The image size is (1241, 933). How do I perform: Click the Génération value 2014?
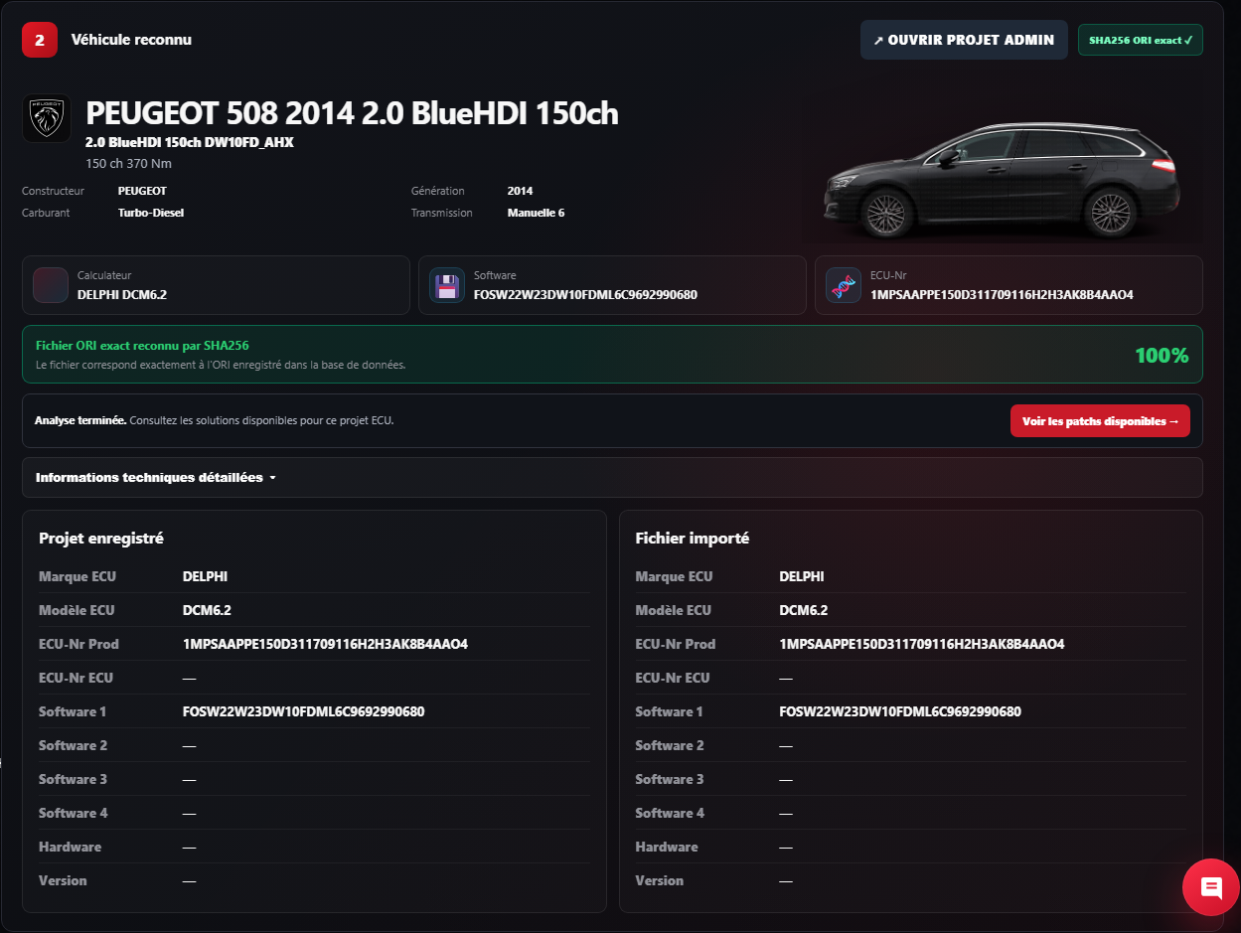[x=520, y=191]
